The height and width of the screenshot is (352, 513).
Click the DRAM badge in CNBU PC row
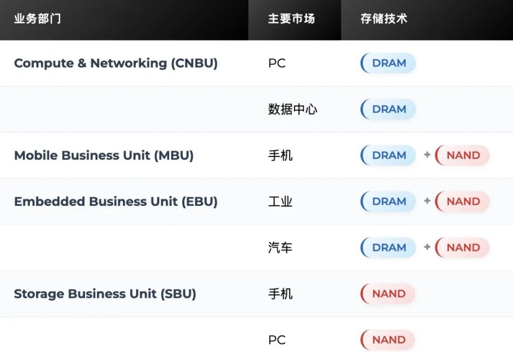click(388, 63)
